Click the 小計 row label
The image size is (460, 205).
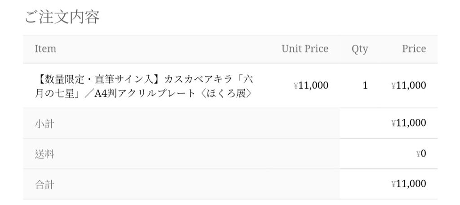click(x=44, y=124)
